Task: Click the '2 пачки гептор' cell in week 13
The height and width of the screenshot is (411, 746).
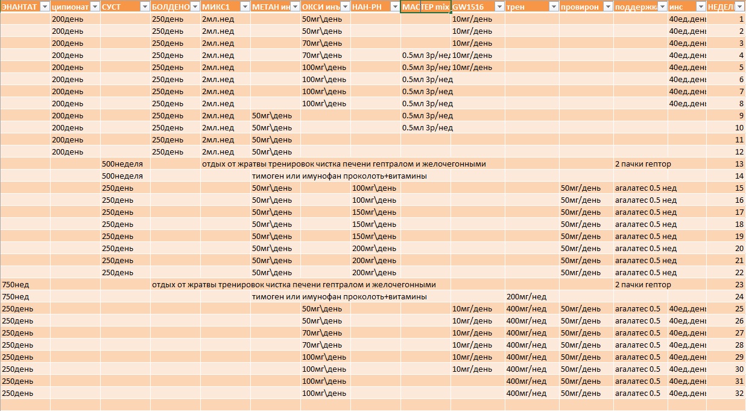Action: (x=640, y=164)
